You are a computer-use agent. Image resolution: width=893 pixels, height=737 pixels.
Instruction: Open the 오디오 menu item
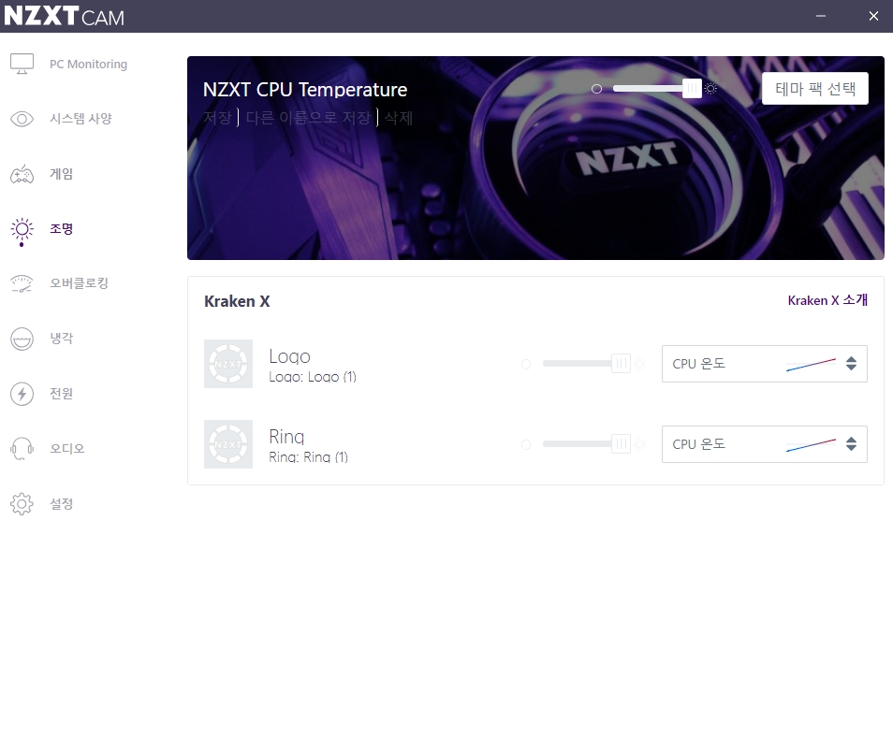66,449
